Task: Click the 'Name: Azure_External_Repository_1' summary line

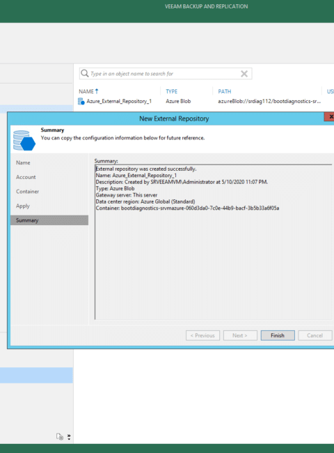Action: tap(136, 176)
